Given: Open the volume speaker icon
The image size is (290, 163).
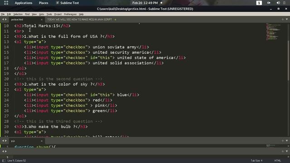Looking at the screenshot, I should pyautogui.click(x=278, y=3).
